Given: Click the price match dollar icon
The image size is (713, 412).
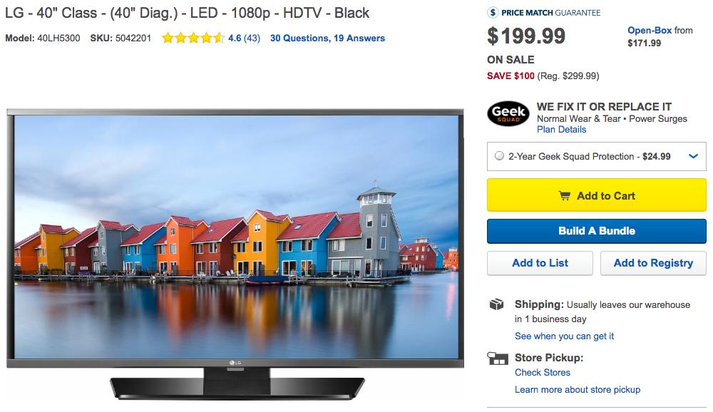Looking at the screenshot, I should pos(493,13).
